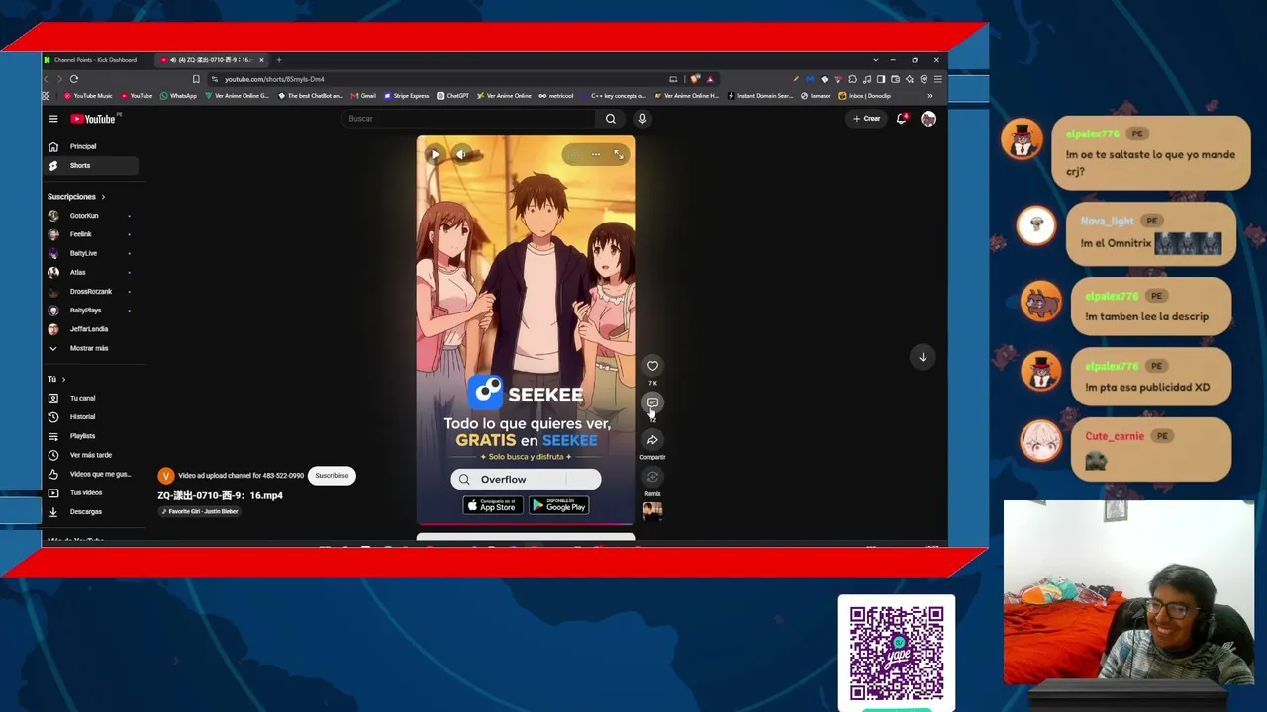Viewport: 1267px width, 712px height.
Task: Open the WhatsApp bookmark
Action: (x=178, y=96)
